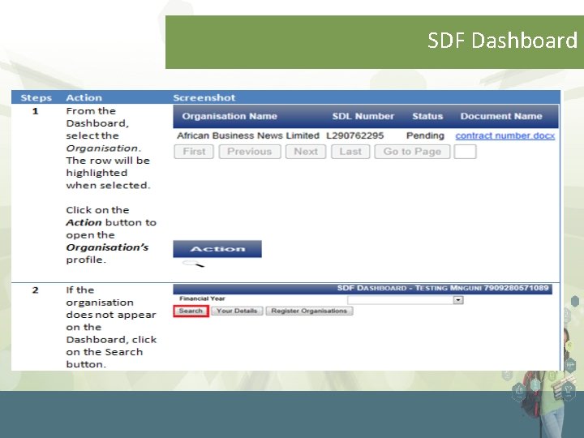Open the Your Details button
This screenshot has width=584, height=438.
click(237, 311)
